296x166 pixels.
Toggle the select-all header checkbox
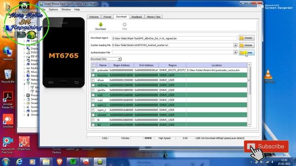94,65
